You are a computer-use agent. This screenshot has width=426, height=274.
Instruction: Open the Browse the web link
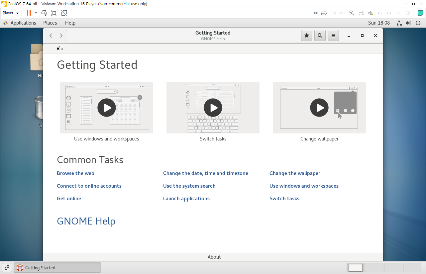tap(75, 173)
